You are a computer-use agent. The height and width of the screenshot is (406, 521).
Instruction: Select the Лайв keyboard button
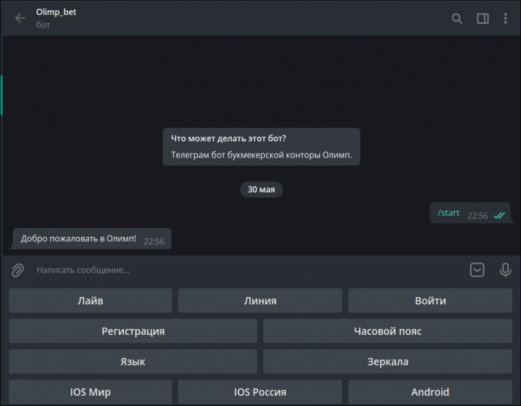point(91,300)
